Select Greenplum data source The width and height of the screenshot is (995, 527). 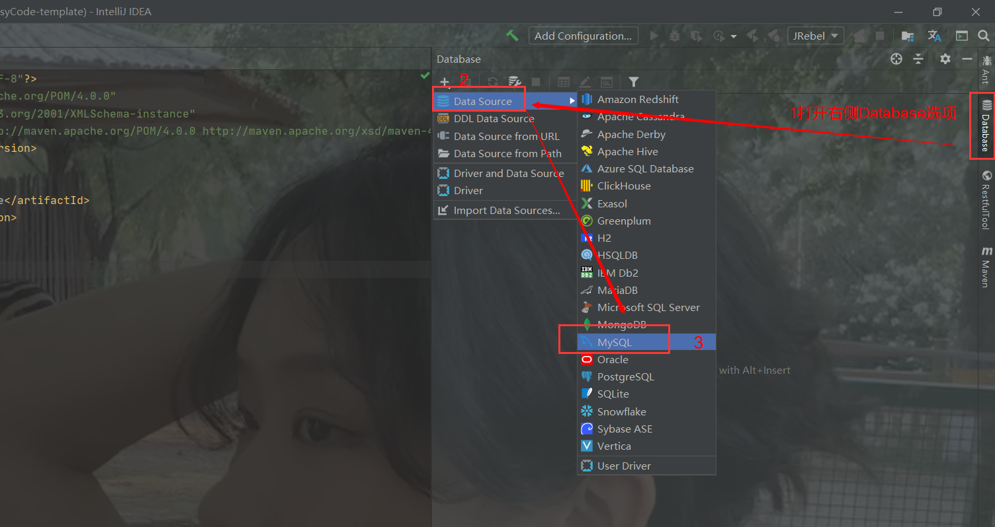(x=646, y=221)
